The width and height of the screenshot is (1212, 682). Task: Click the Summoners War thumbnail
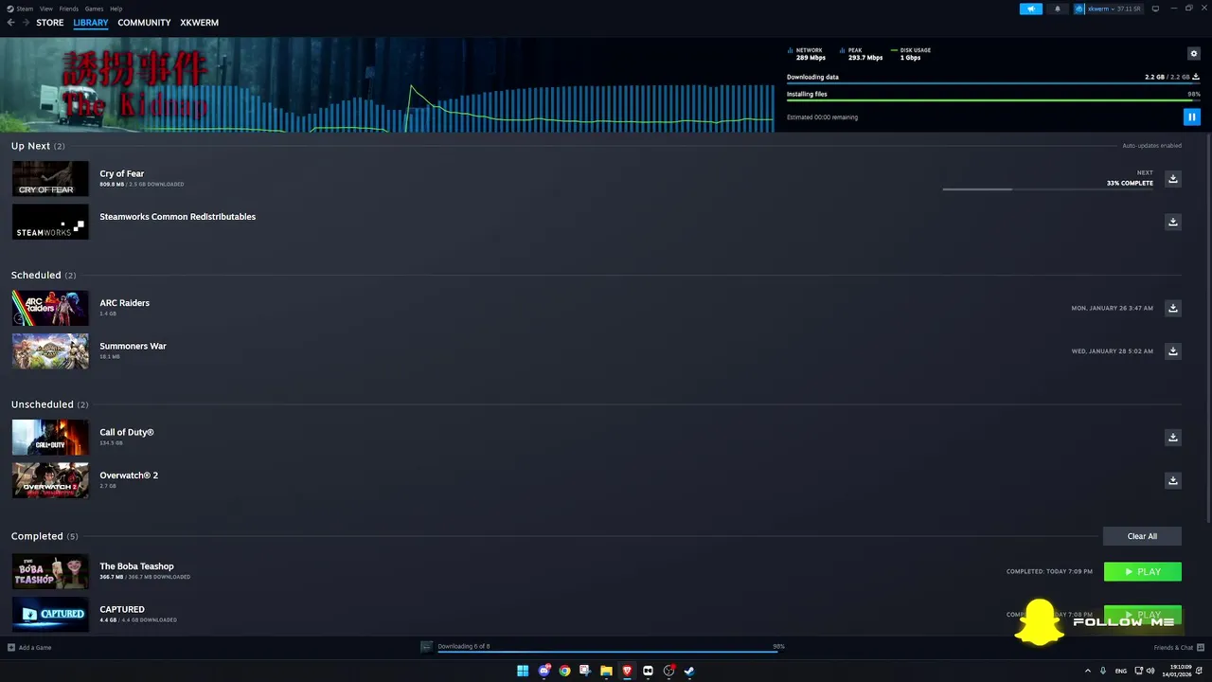pyautogui.click(x=50, y=351)
